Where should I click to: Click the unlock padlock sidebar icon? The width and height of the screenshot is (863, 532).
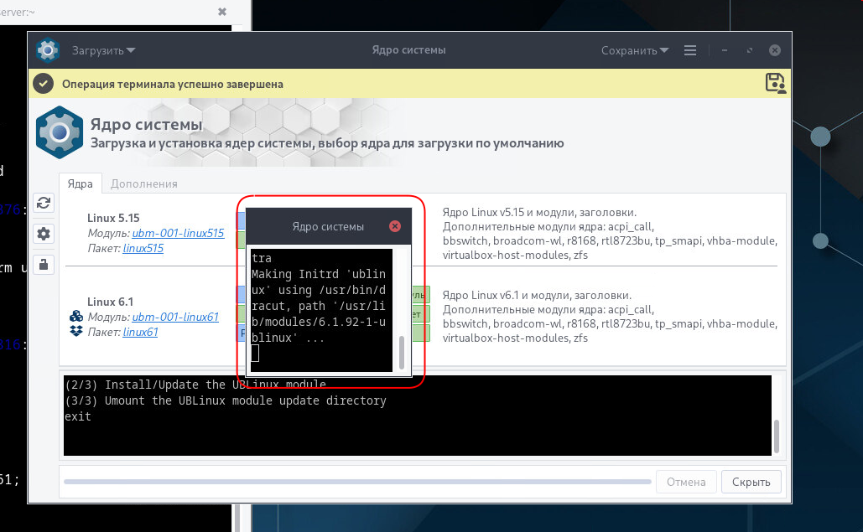(44, 265)
